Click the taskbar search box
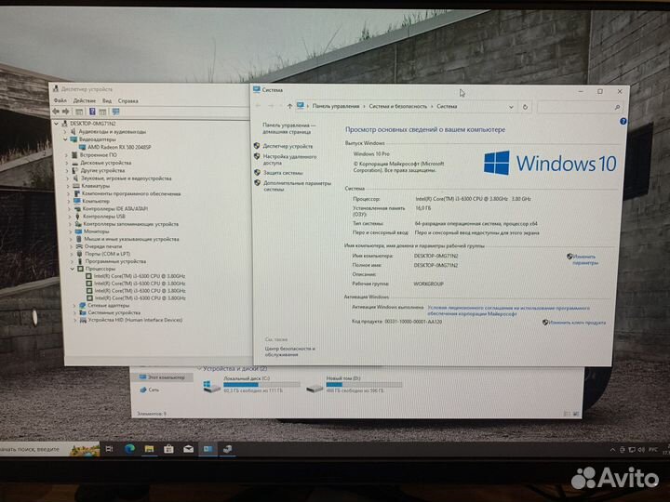The image size is (670, 502). [50, 449]
